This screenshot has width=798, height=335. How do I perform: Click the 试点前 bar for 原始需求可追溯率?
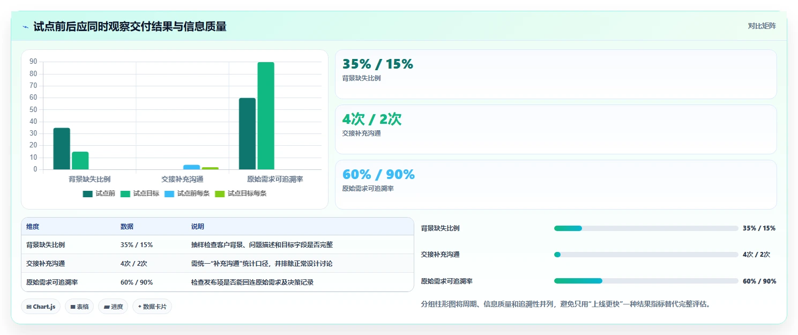pyautogui.click(x=247, y=133)
